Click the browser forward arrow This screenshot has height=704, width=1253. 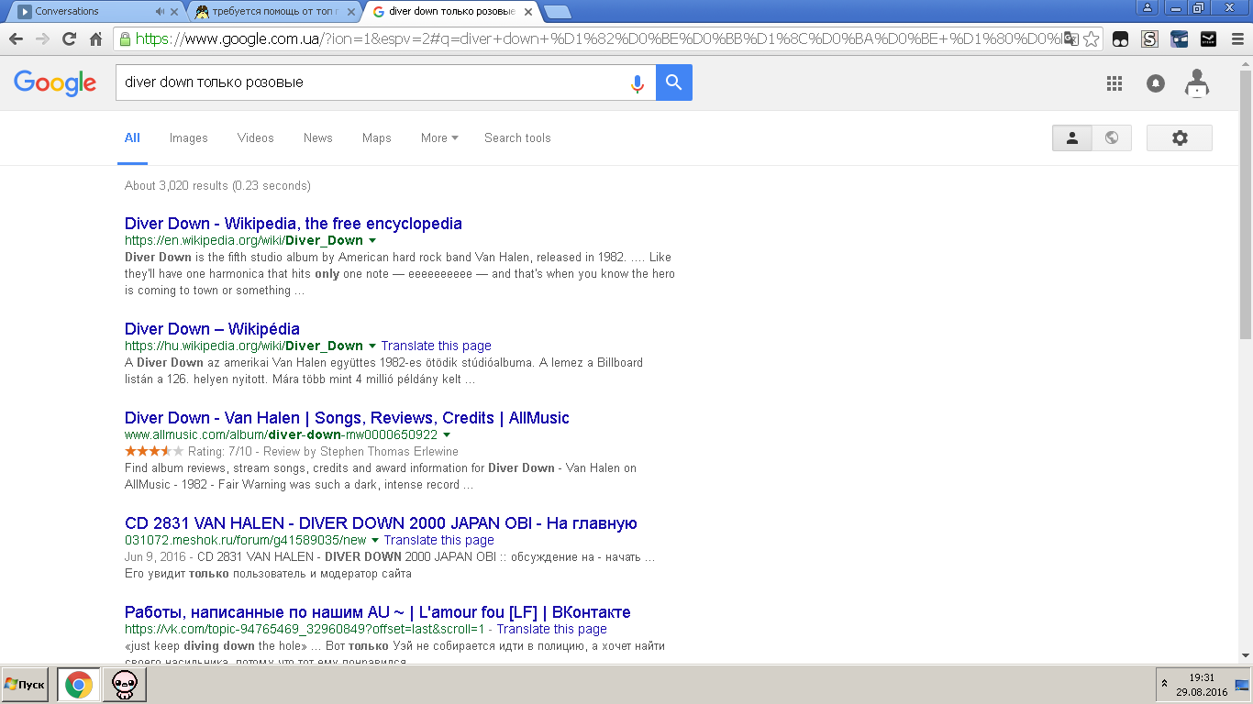click(42, 38)
